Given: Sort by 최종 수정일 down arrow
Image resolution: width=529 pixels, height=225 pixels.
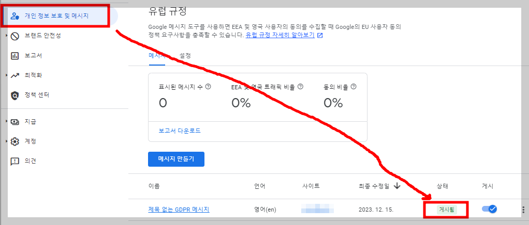Looking at the screenshot, I should 397,186.
